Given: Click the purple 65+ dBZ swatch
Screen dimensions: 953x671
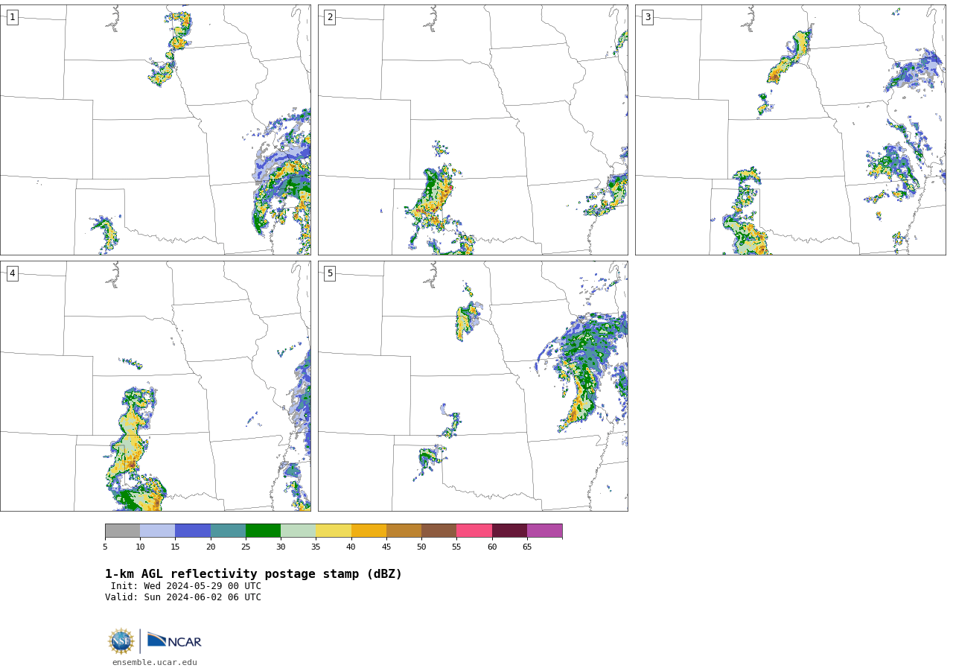Looking at the screenshot, I should click(544, 530).
